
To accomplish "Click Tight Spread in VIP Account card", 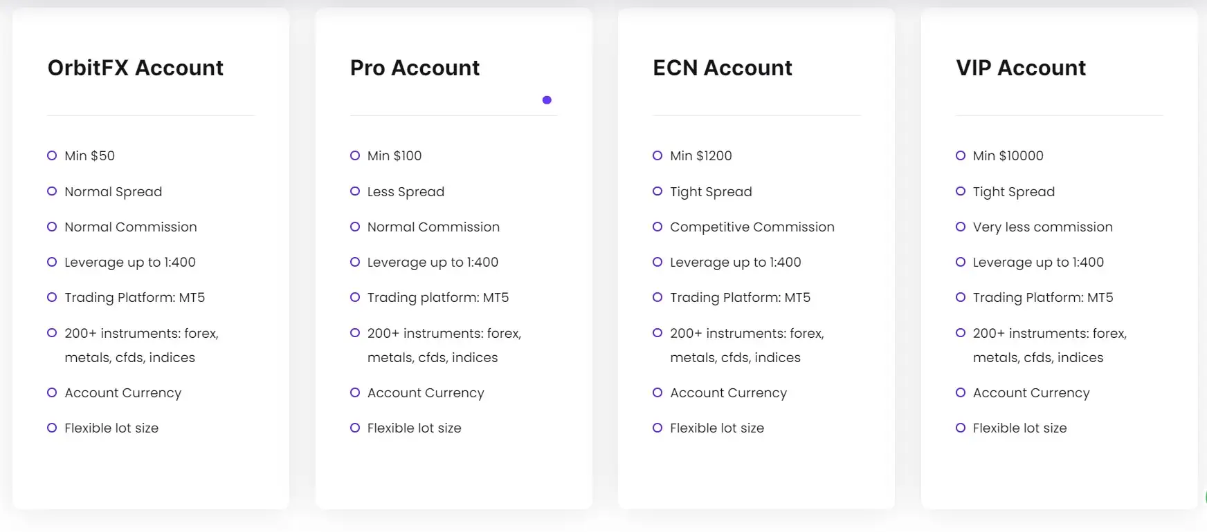I will 1014,192.
